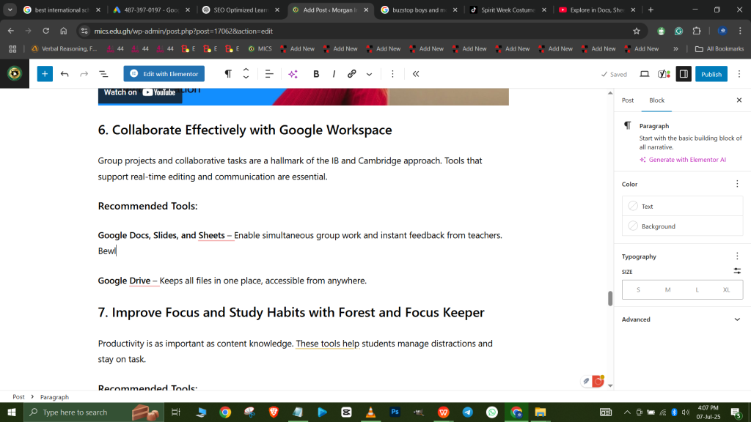The height and width of the screenshot is (422, 751).
Task: Open Photoshop from the taskbar
Action: coord(395,412)
